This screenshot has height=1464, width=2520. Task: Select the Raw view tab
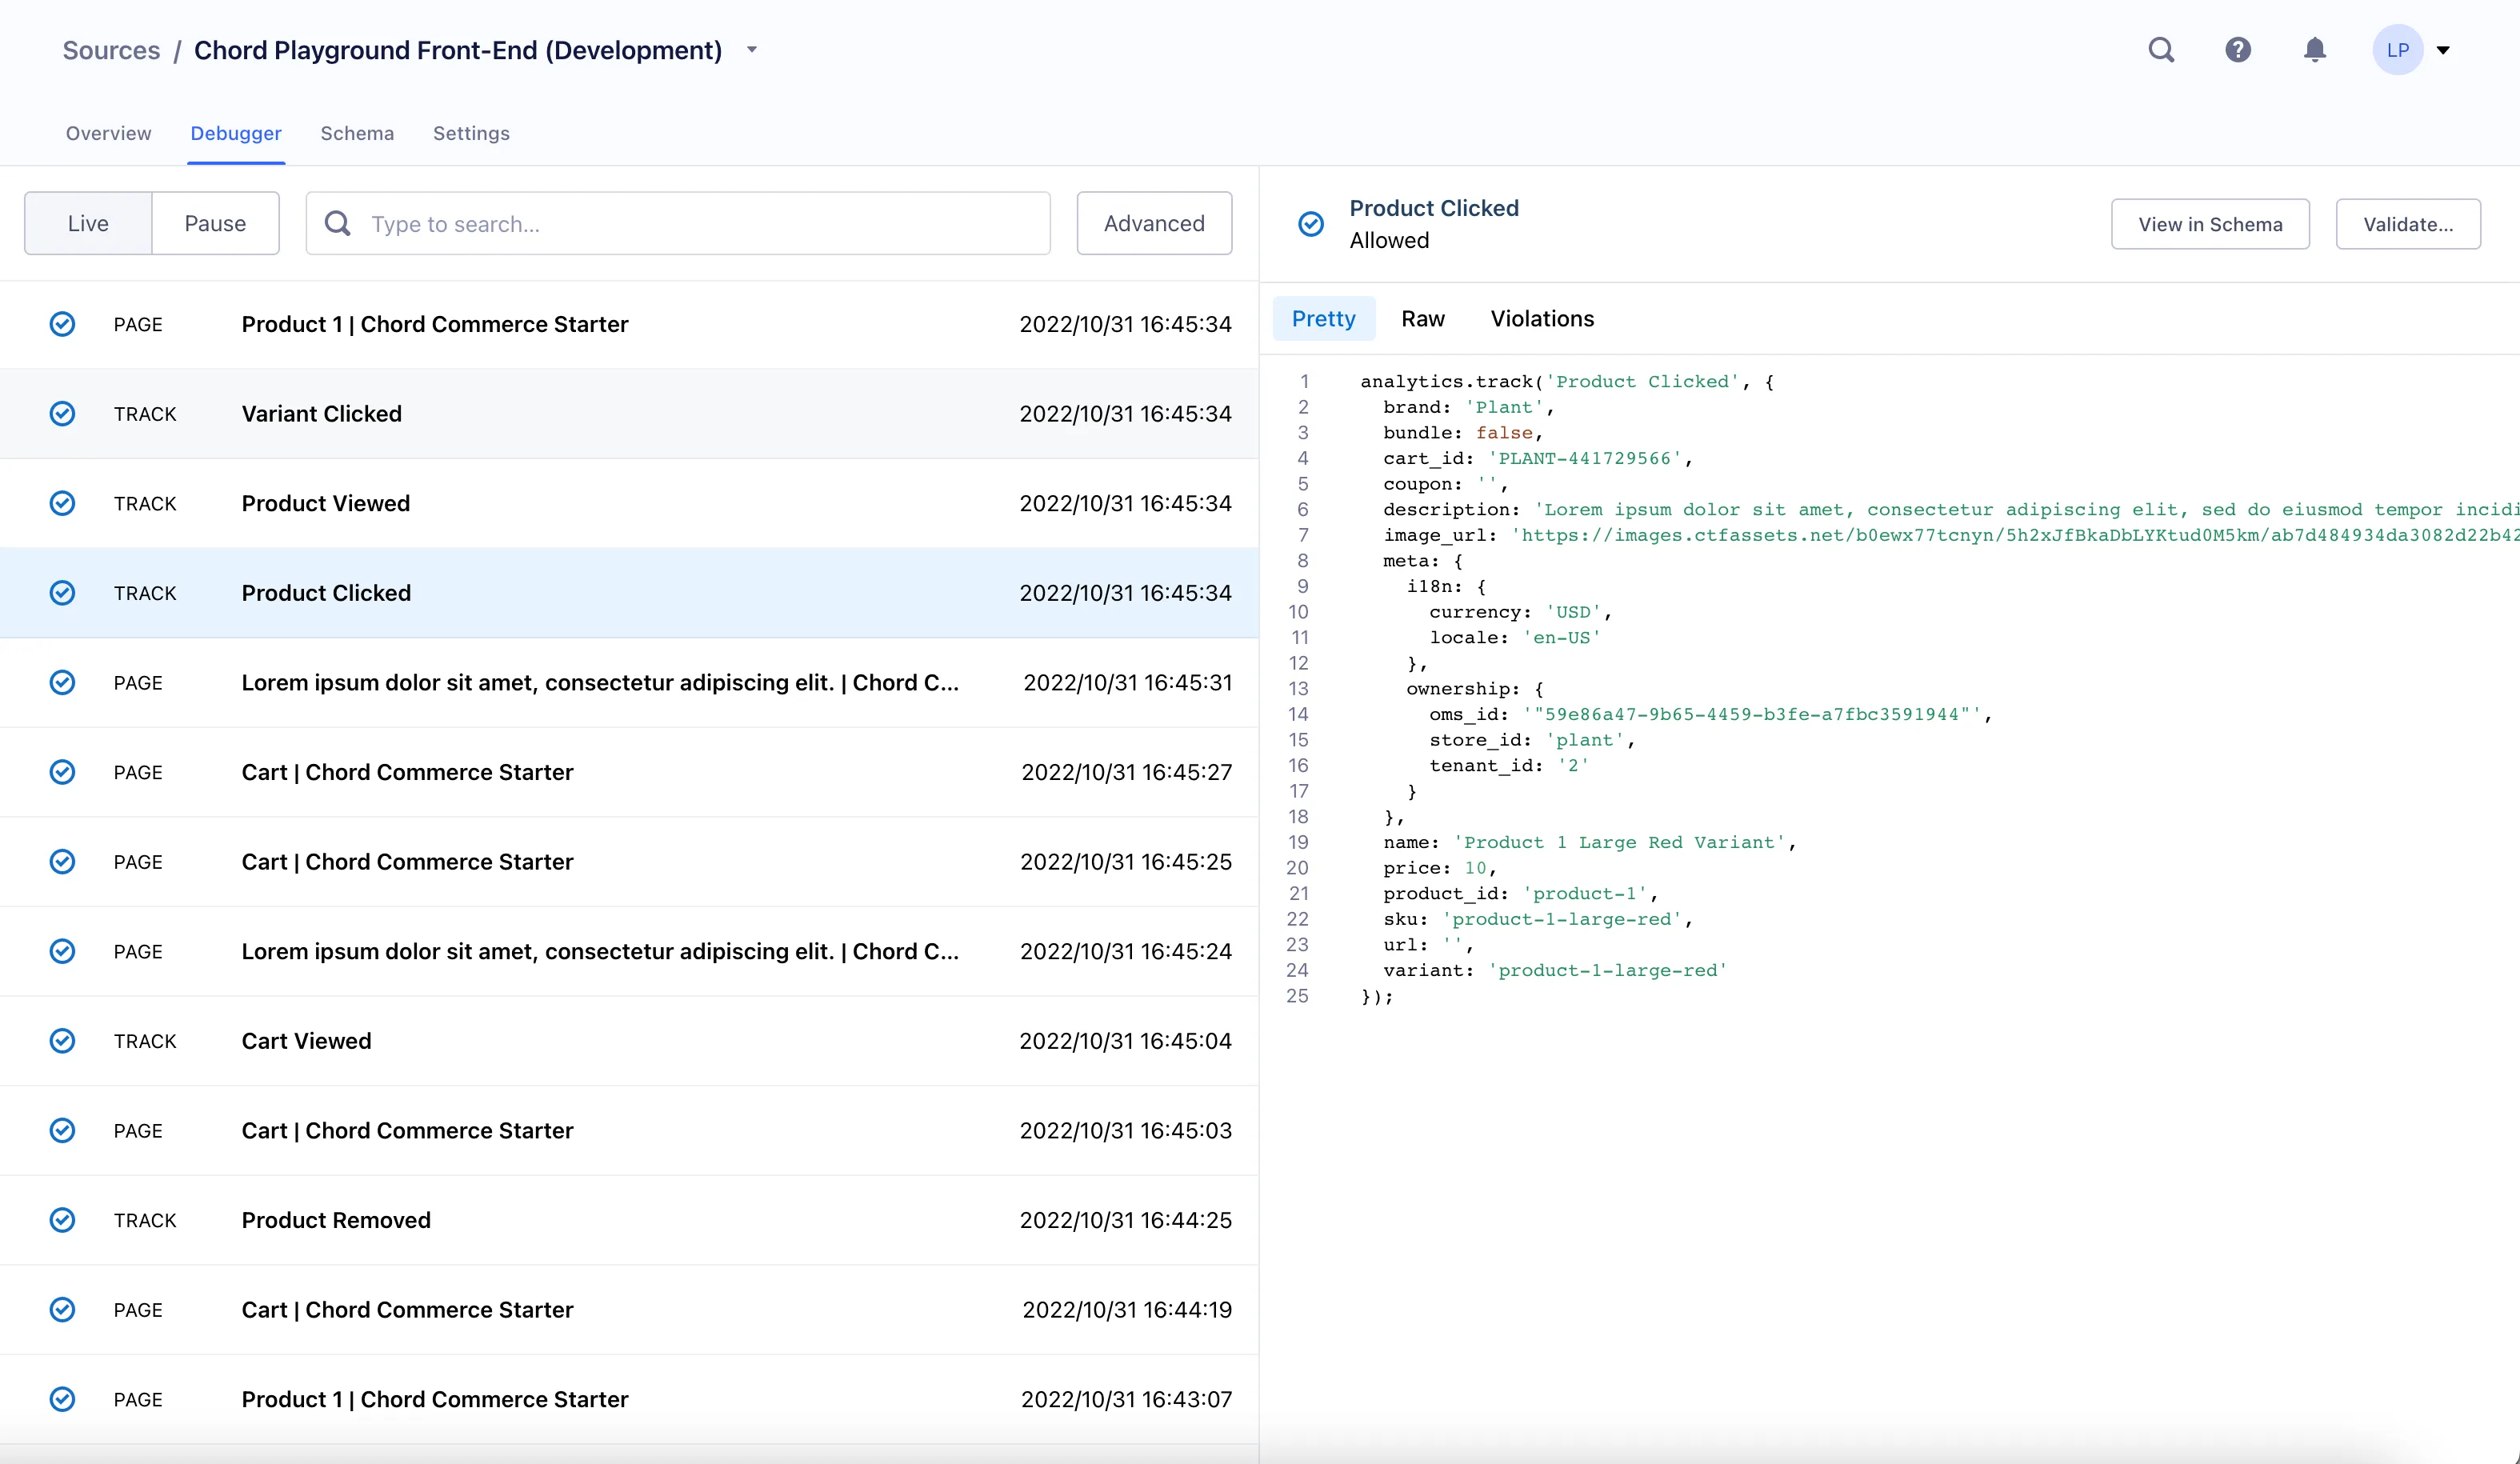tap(1423, 319)
